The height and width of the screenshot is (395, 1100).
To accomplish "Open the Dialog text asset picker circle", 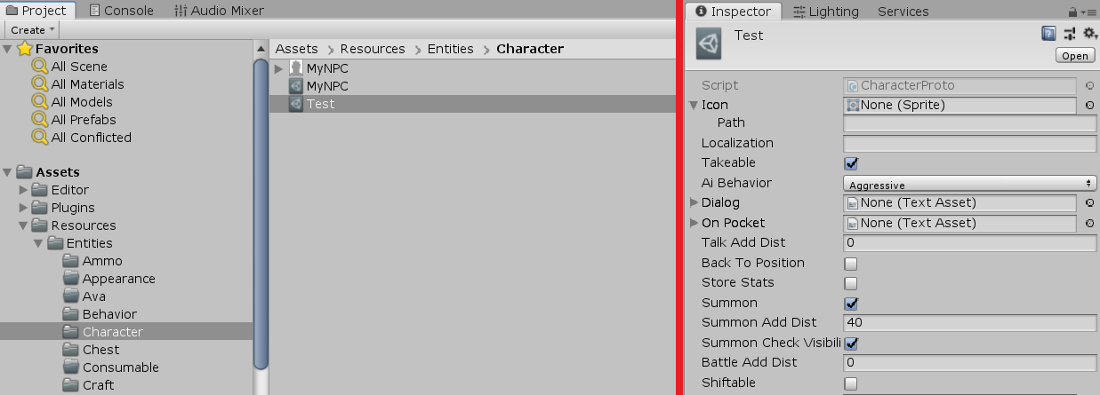I will click(1090, 203).
